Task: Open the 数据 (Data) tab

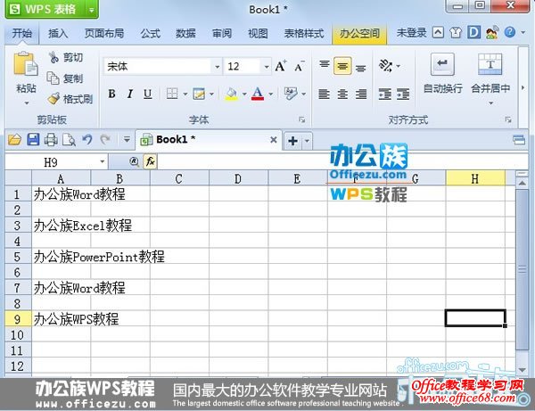Action: [185, 33]
